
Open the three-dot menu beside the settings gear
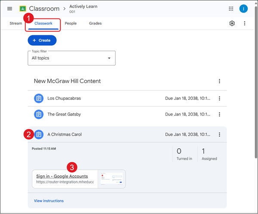click(x=245, y=23)
